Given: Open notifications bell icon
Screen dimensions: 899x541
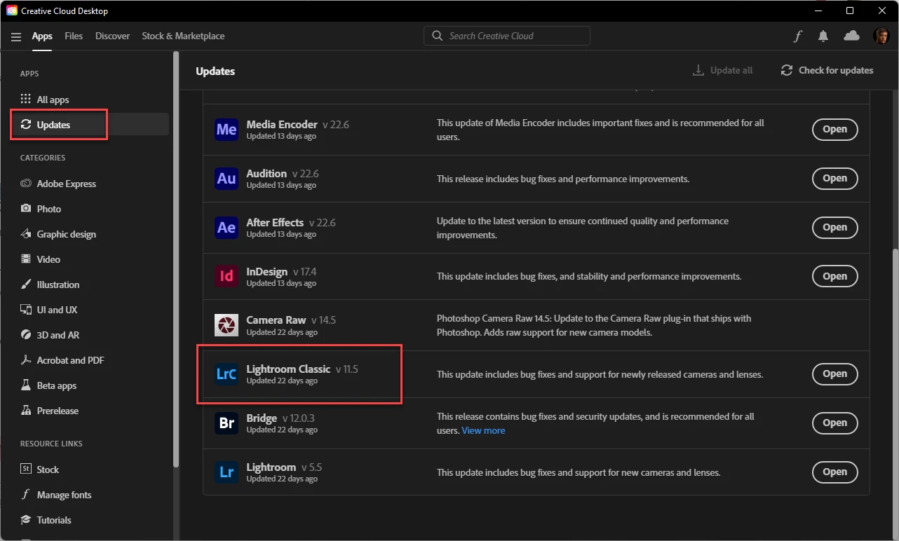Looking at the screenshot, I should click(823, 36).
